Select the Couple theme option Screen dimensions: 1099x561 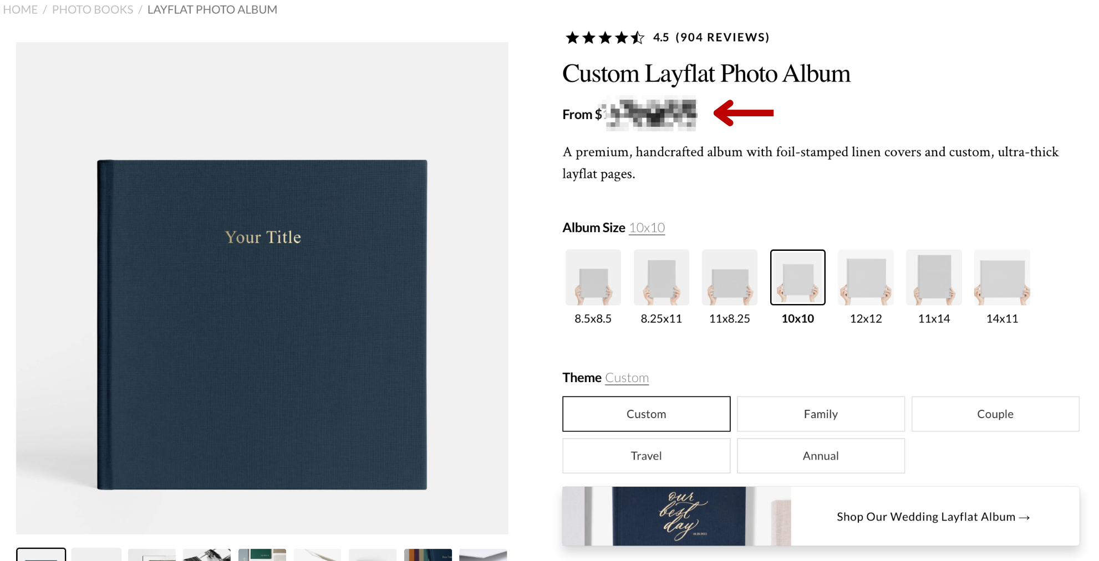tap(995, 414)
